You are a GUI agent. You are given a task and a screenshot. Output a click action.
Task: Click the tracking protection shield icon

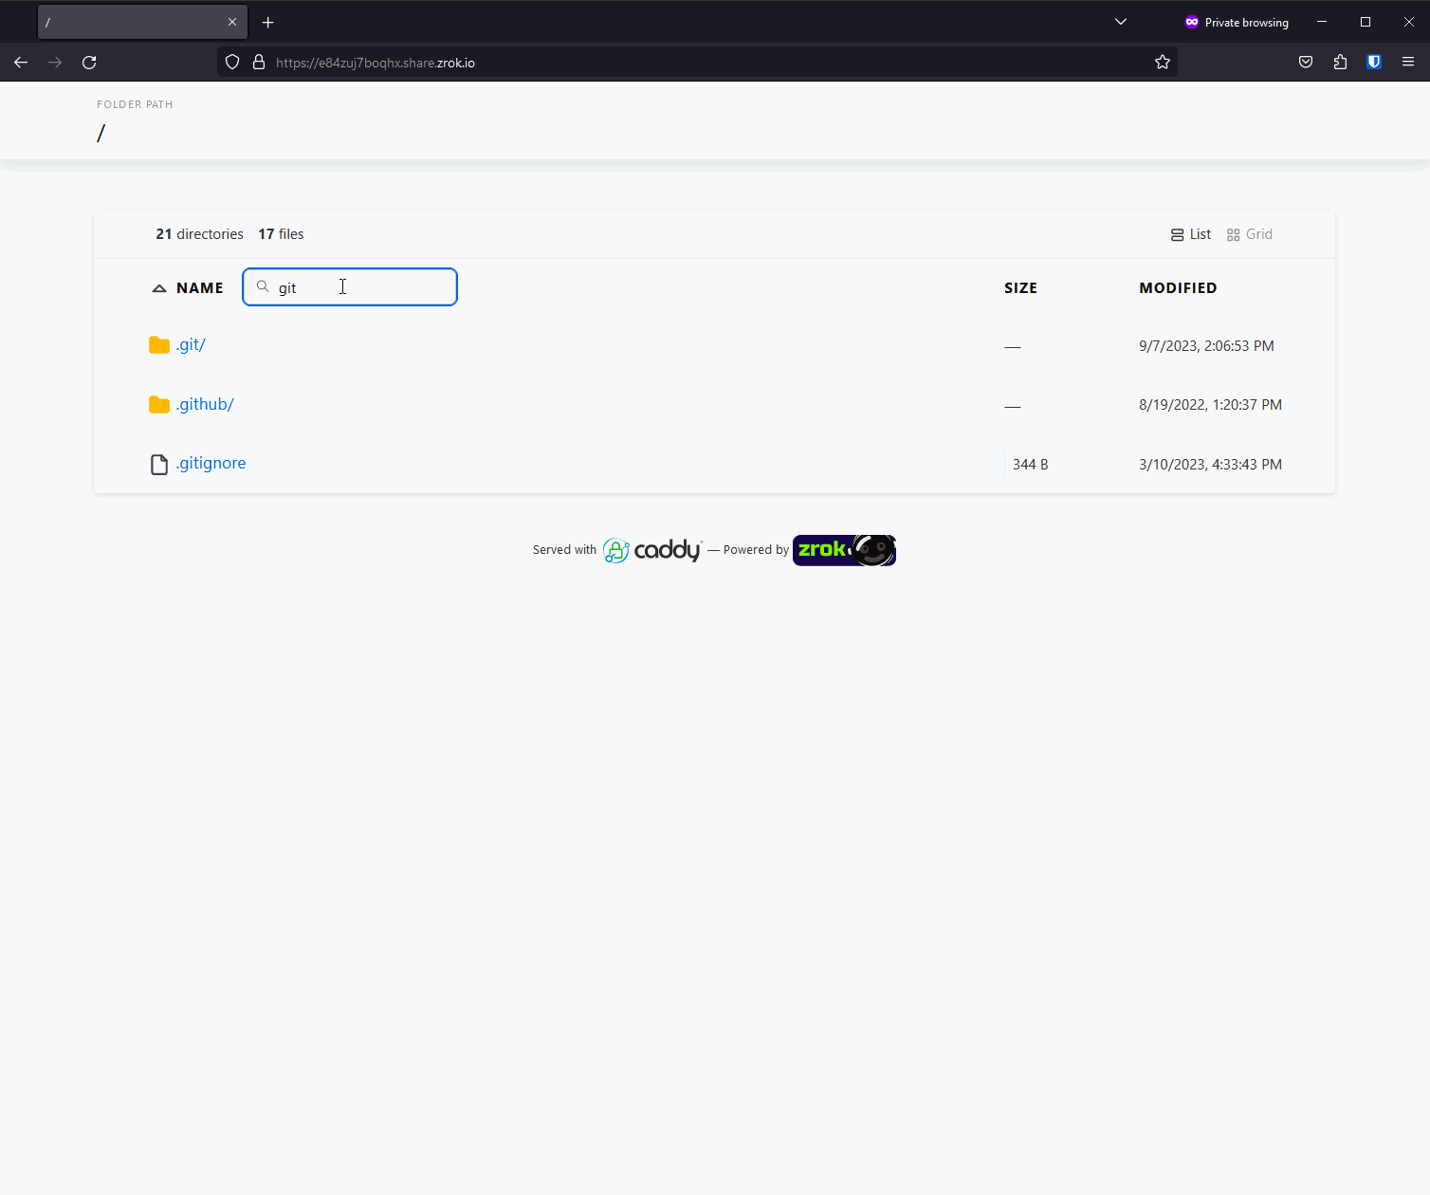[232, 63]
